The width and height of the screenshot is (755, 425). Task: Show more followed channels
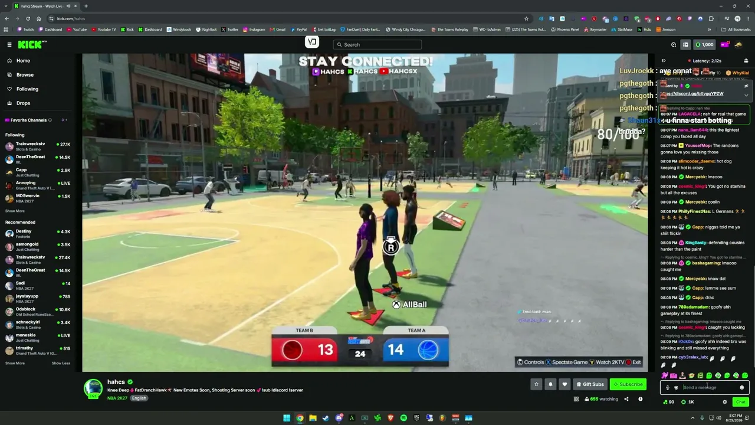pyautogui.click(x=15, y=211)
